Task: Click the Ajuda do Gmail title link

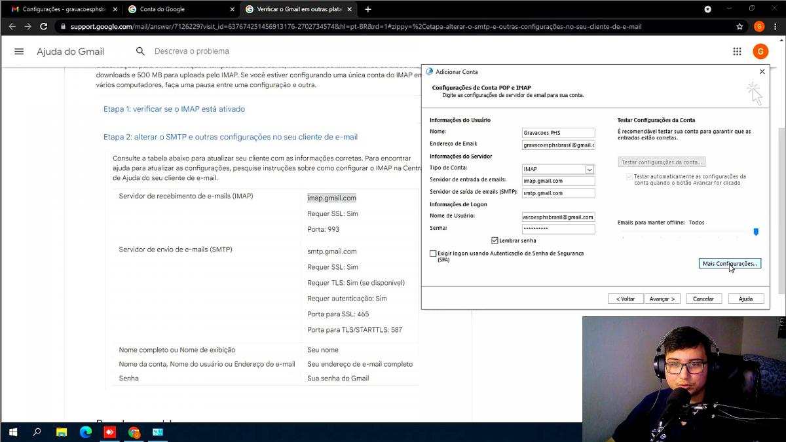Action: coord(70,52)
